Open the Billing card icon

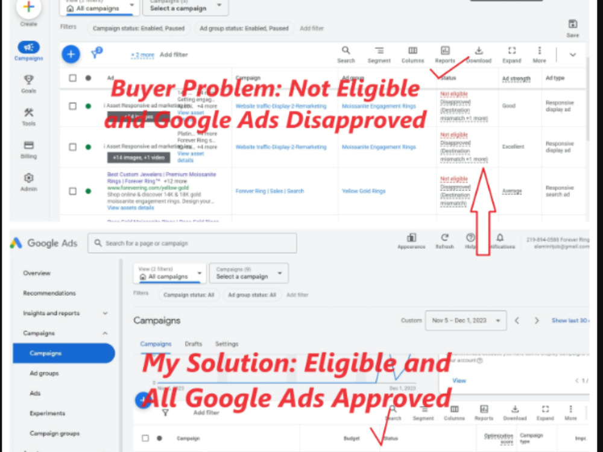coord(28,145)
